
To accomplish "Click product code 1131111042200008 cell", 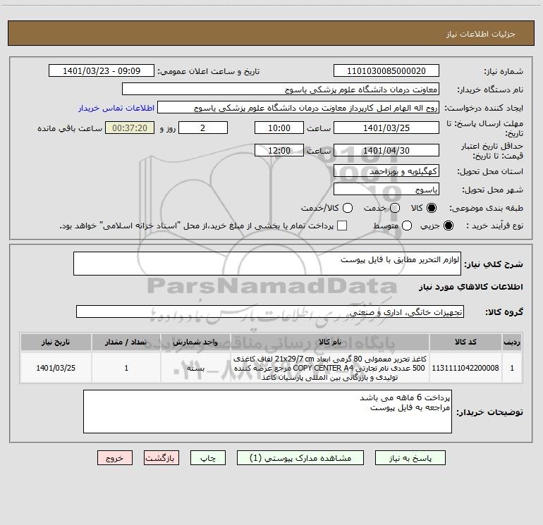I will point(465,368).
